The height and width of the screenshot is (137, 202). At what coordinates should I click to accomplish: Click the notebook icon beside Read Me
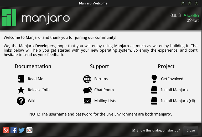point(21,79)
